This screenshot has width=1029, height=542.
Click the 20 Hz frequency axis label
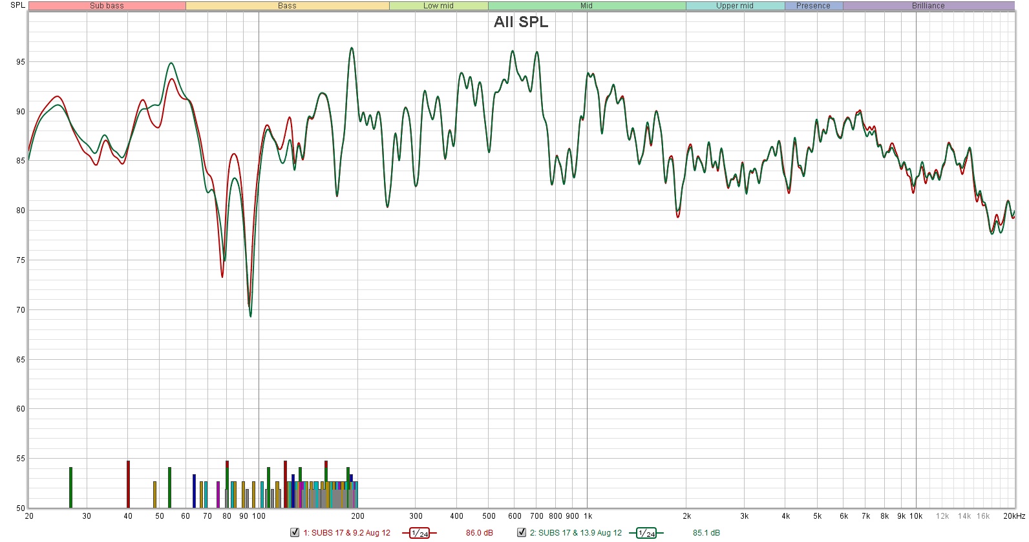29,516
